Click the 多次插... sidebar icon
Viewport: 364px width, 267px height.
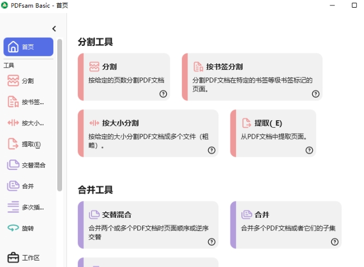13,207
